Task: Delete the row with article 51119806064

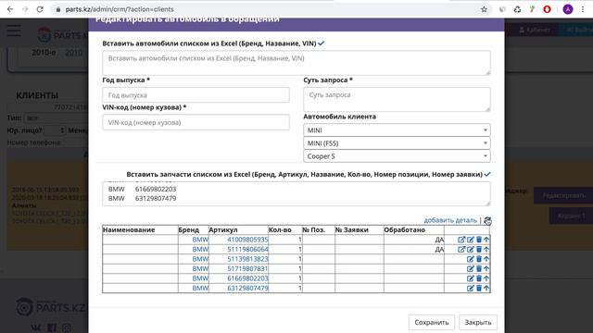Action: pos(479,250)
